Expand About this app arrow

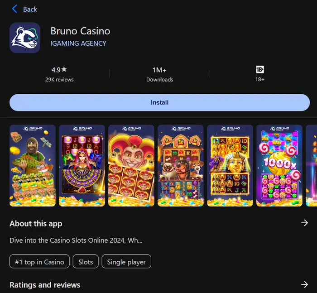point(304,223)
